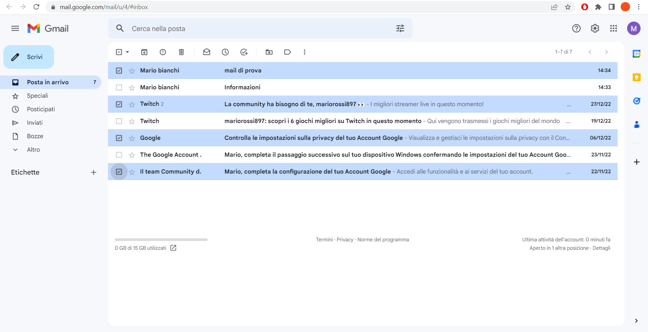The width and height of the screenshot is (648, 332).
Task: Uncheck the 'mail di prova' conversation
Action: coord(119,70)
